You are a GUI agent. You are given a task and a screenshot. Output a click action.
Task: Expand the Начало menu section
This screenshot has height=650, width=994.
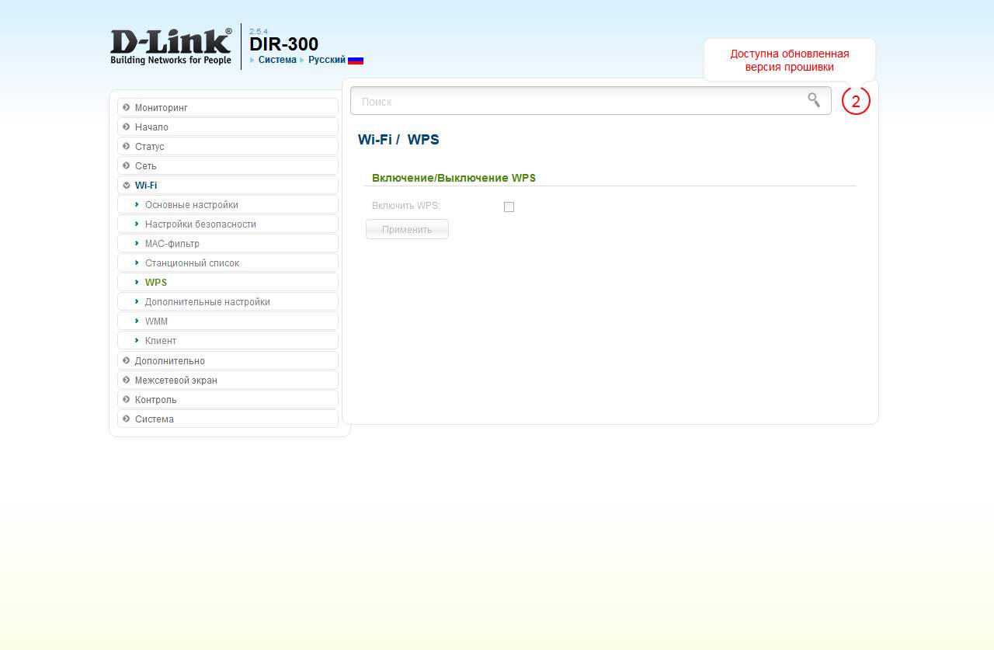(228, 127)
